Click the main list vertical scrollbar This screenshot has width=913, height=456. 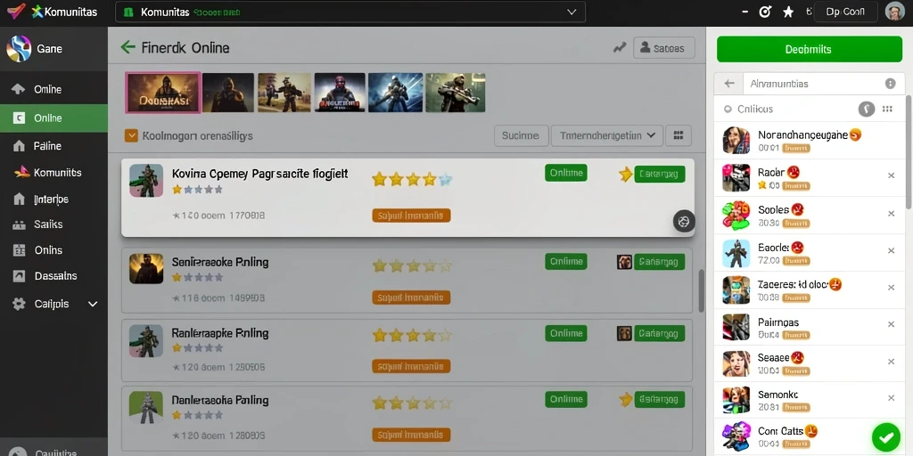point(701,291)
